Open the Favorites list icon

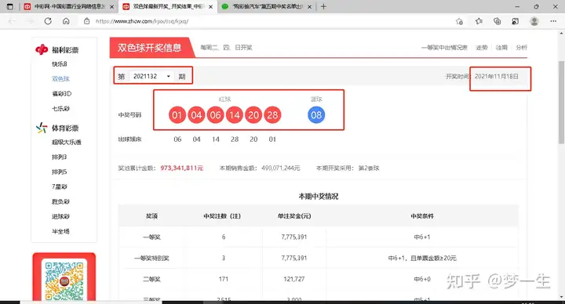[x=479, y=21]
